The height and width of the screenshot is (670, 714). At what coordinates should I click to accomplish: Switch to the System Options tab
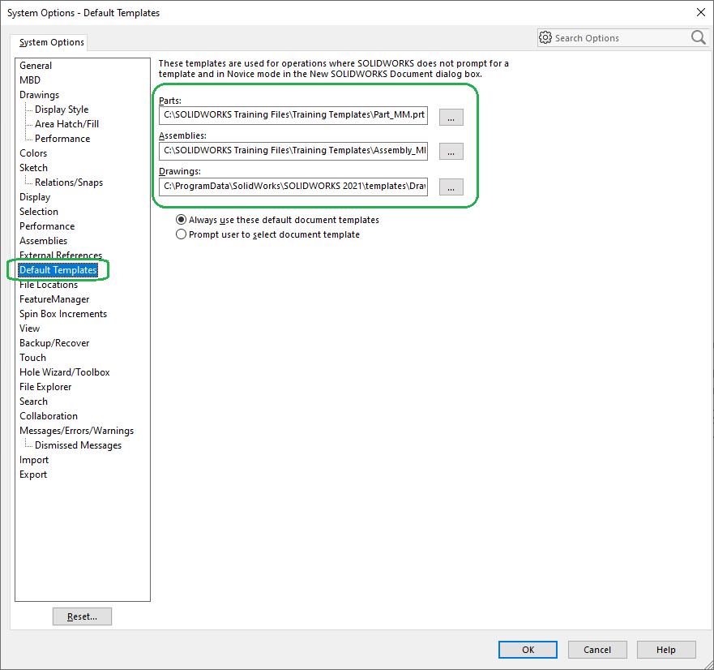(52, 42)
